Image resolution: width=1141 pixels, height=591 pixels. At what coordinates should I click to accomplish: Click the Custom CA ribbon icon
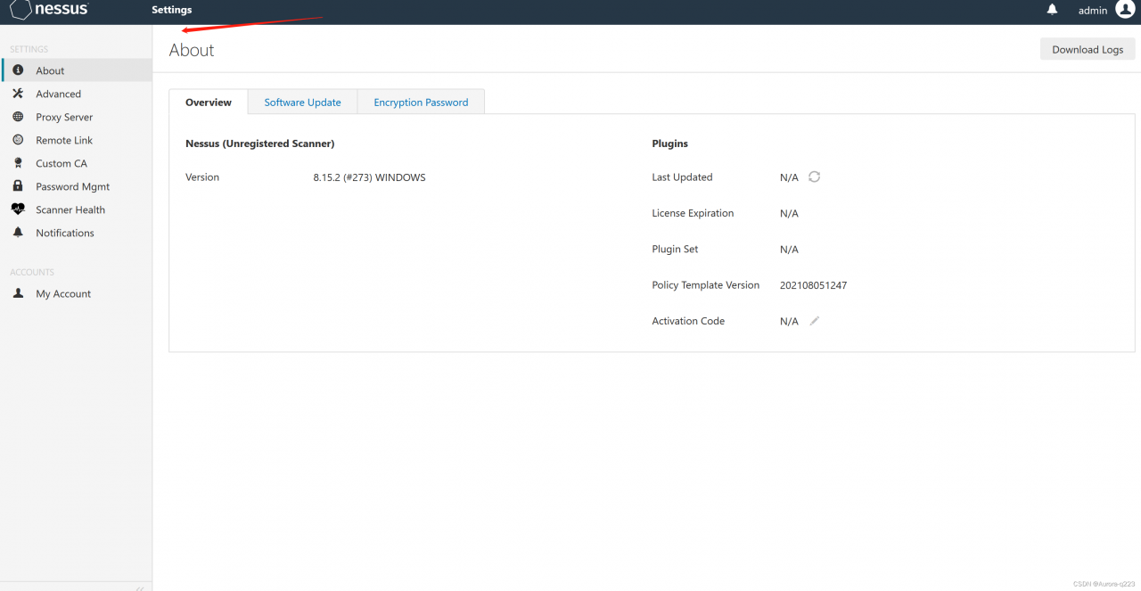18,163
